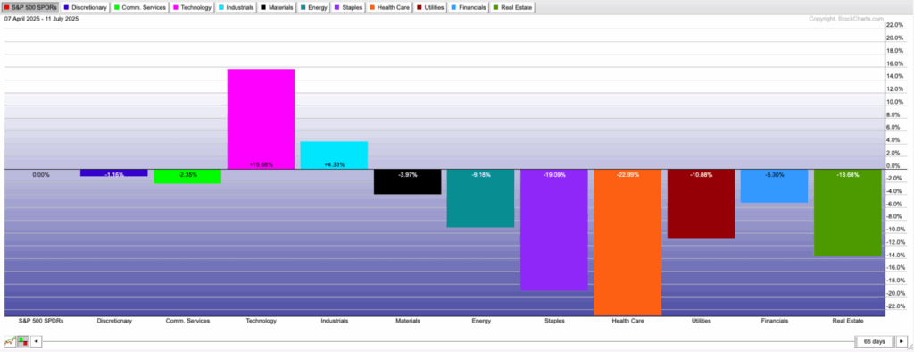The image size is (914, 352).
Task: Grab the '66 days' slider handle
Action: click(874, 341)
